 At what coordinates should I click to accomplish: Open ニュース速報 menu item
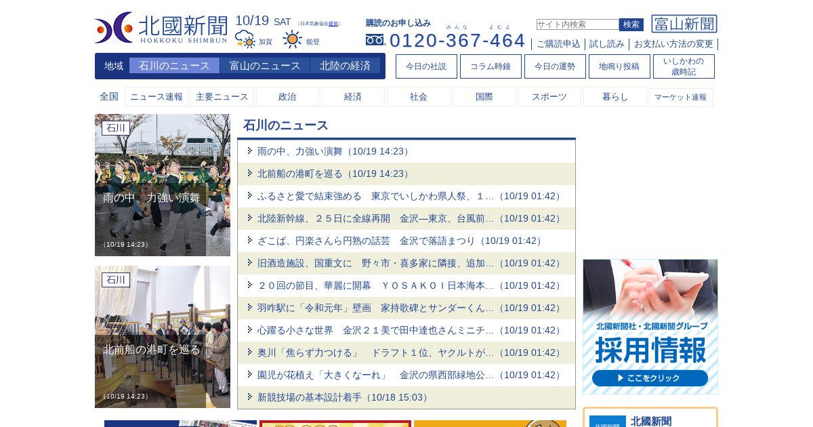point(157,97)
